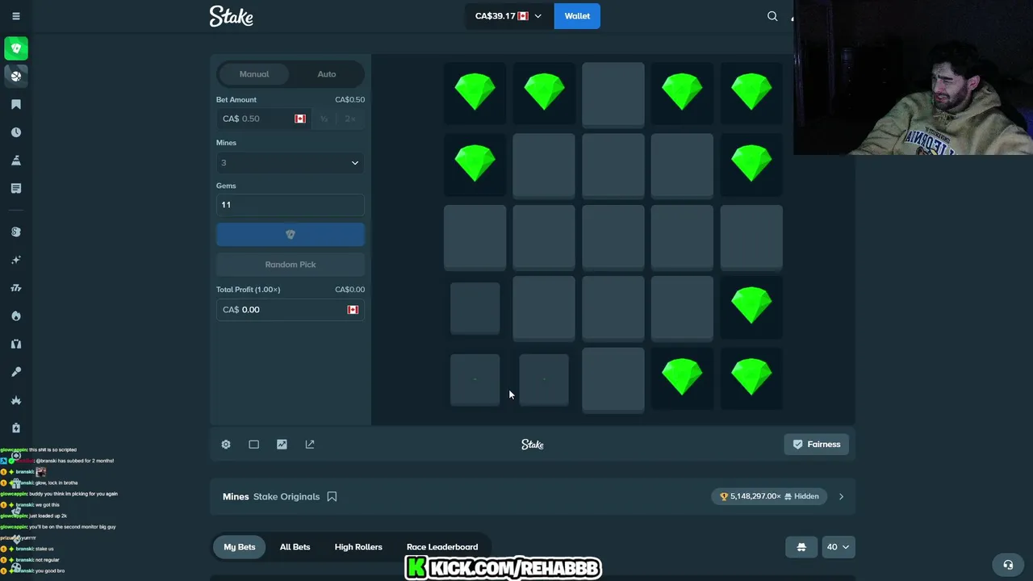
Task: Open the battery bolt icon in sidebar
Action: click(x=15, y=428)
